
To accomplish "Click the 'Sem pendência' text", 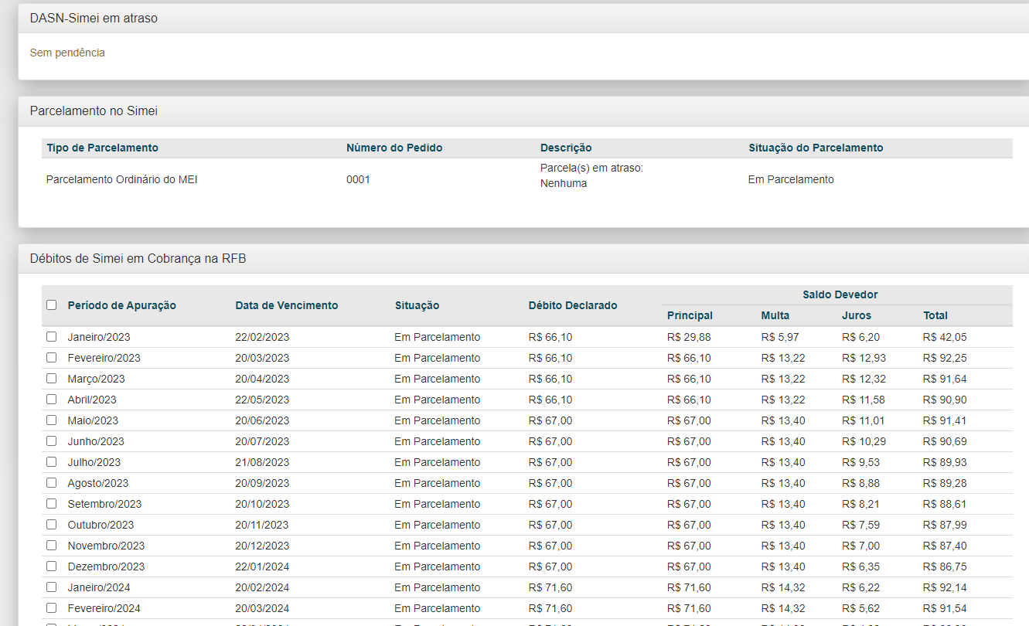I will 67,53.
